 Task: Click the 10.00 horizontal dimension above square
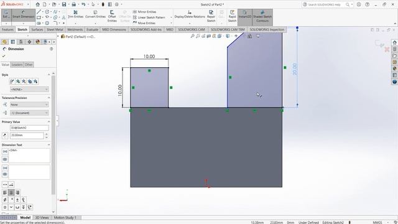tap(149, 57)
